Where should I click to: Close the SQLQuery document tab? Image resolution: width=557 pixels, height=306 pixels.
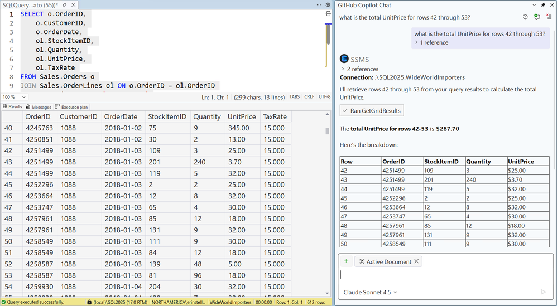click(73, 5)
